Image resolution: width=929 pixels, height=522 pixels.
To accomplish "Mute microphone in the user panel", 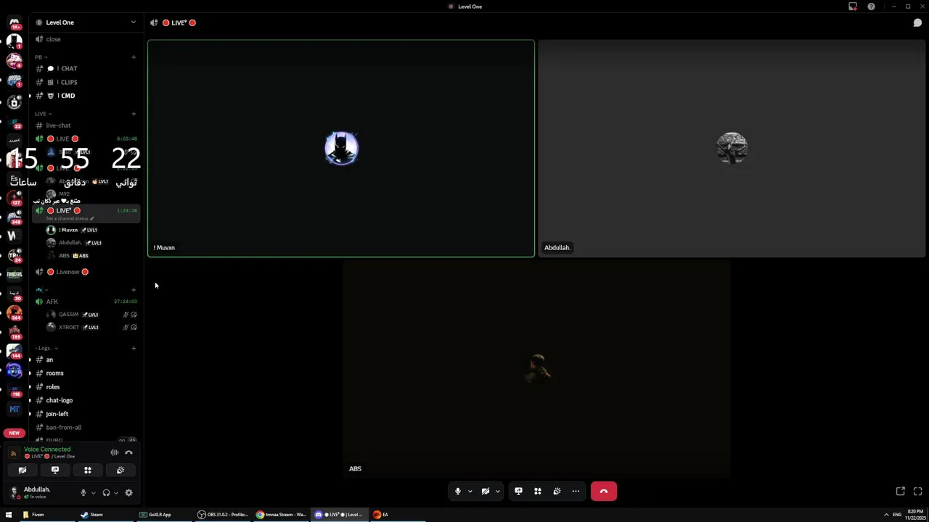I will click(x=83, y=493).
